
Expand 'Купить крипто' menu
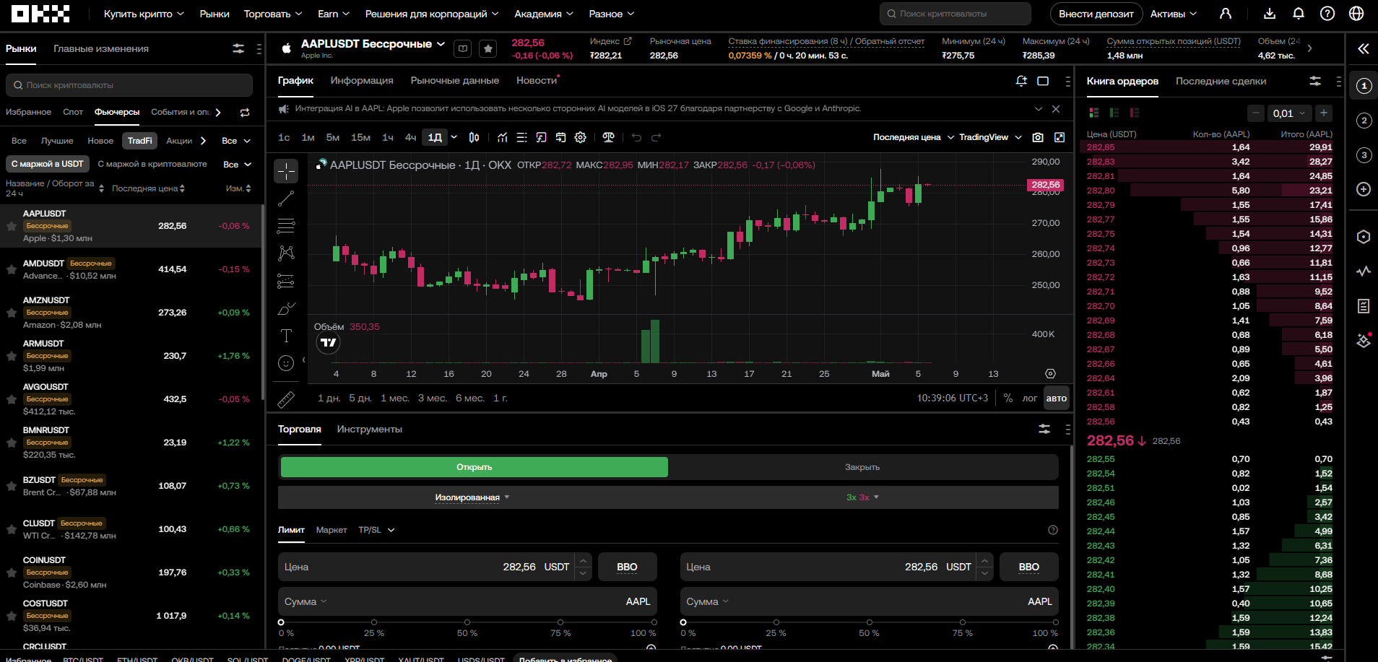144,14
